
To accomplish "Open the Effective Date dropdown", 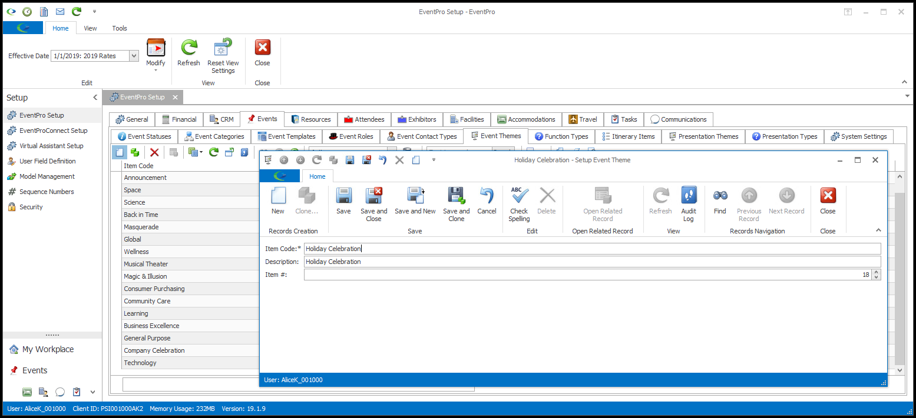I will point(134,56).
